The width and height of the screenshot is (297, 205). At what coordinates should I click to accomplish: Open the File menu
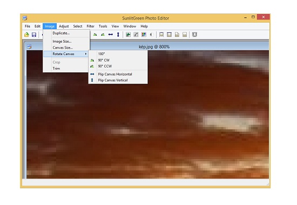coord(28,26)
